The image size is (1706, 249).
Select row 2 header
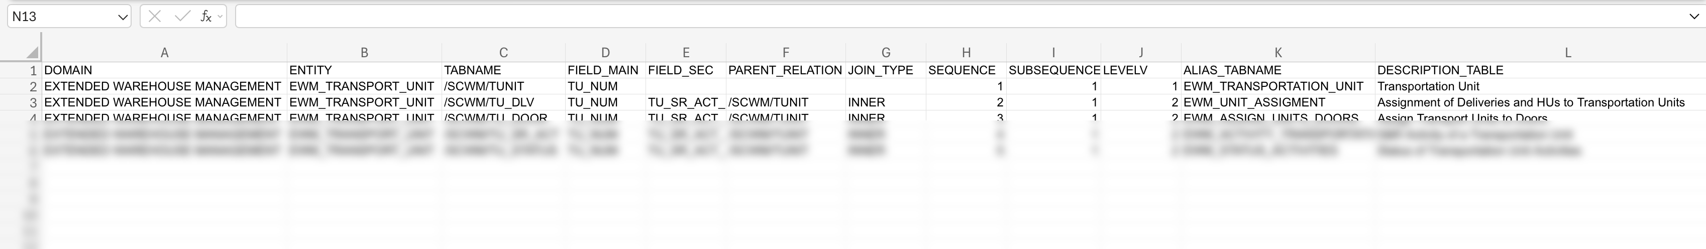[x=33, y=87]
